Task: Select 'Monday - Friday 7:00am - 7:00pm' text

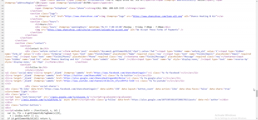Action: pos(143,27)
